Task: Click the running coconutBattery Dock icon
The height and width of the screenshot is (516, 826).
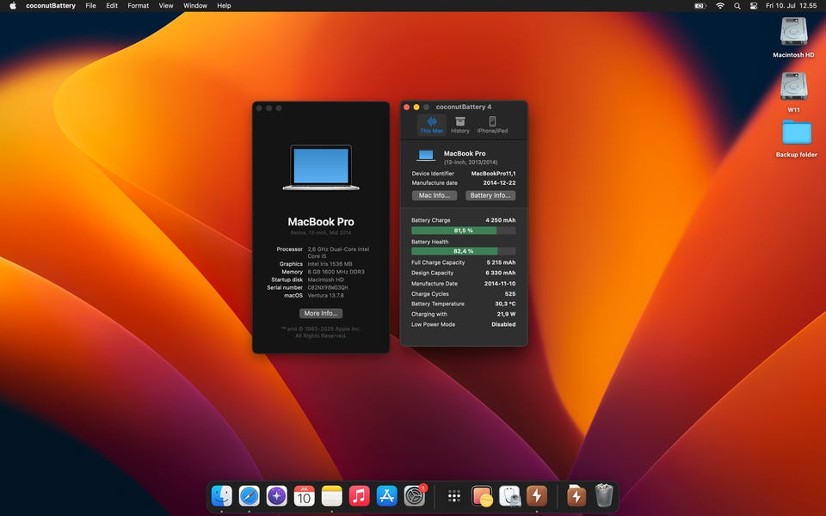Action: pyautogui.click(x=537, y=496)
